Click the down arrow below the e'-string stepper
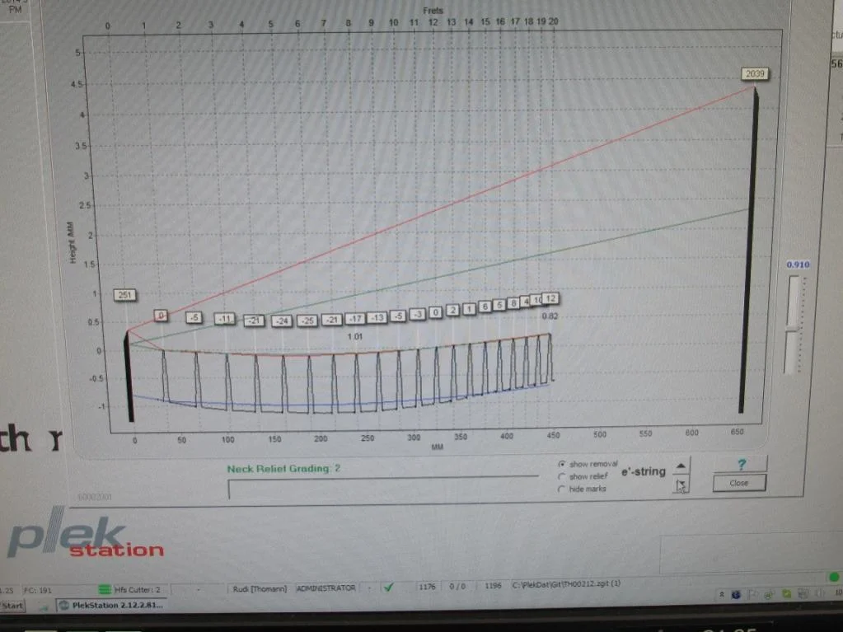Image resolution: width=843 pixels, height=632 pixels. tap(681, 486)
